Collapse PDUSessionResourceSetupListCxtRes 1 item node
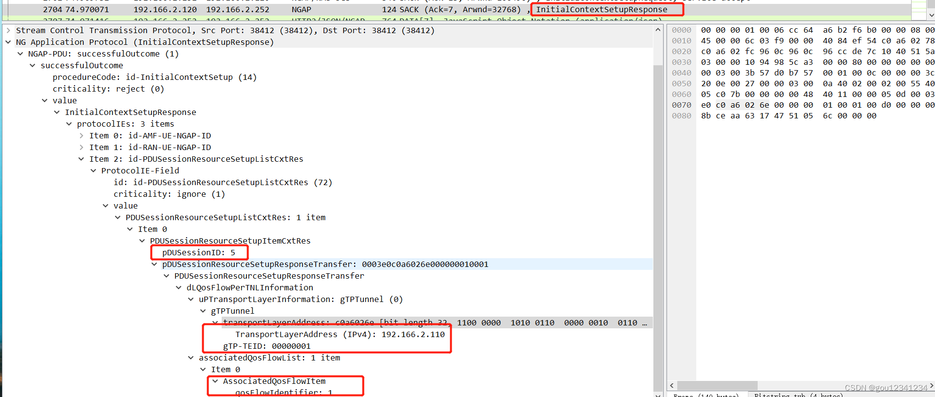Image resolution: width=935 pixels, height=397 pixels. tap(118, 217)
